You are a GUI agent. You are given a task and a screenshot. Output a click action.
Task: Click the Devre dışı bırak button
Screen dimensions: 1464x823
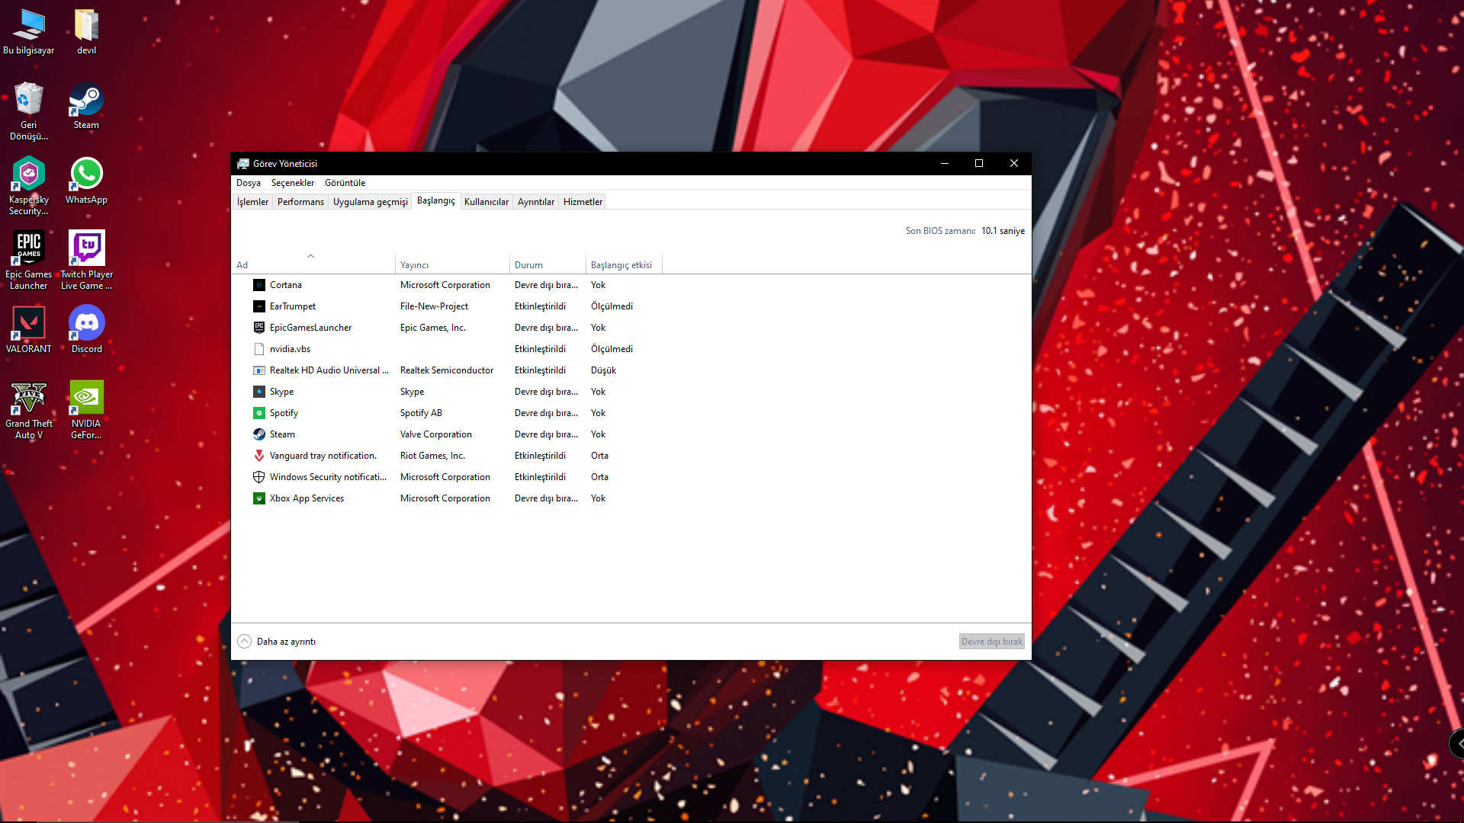click(x=991, y=642)
